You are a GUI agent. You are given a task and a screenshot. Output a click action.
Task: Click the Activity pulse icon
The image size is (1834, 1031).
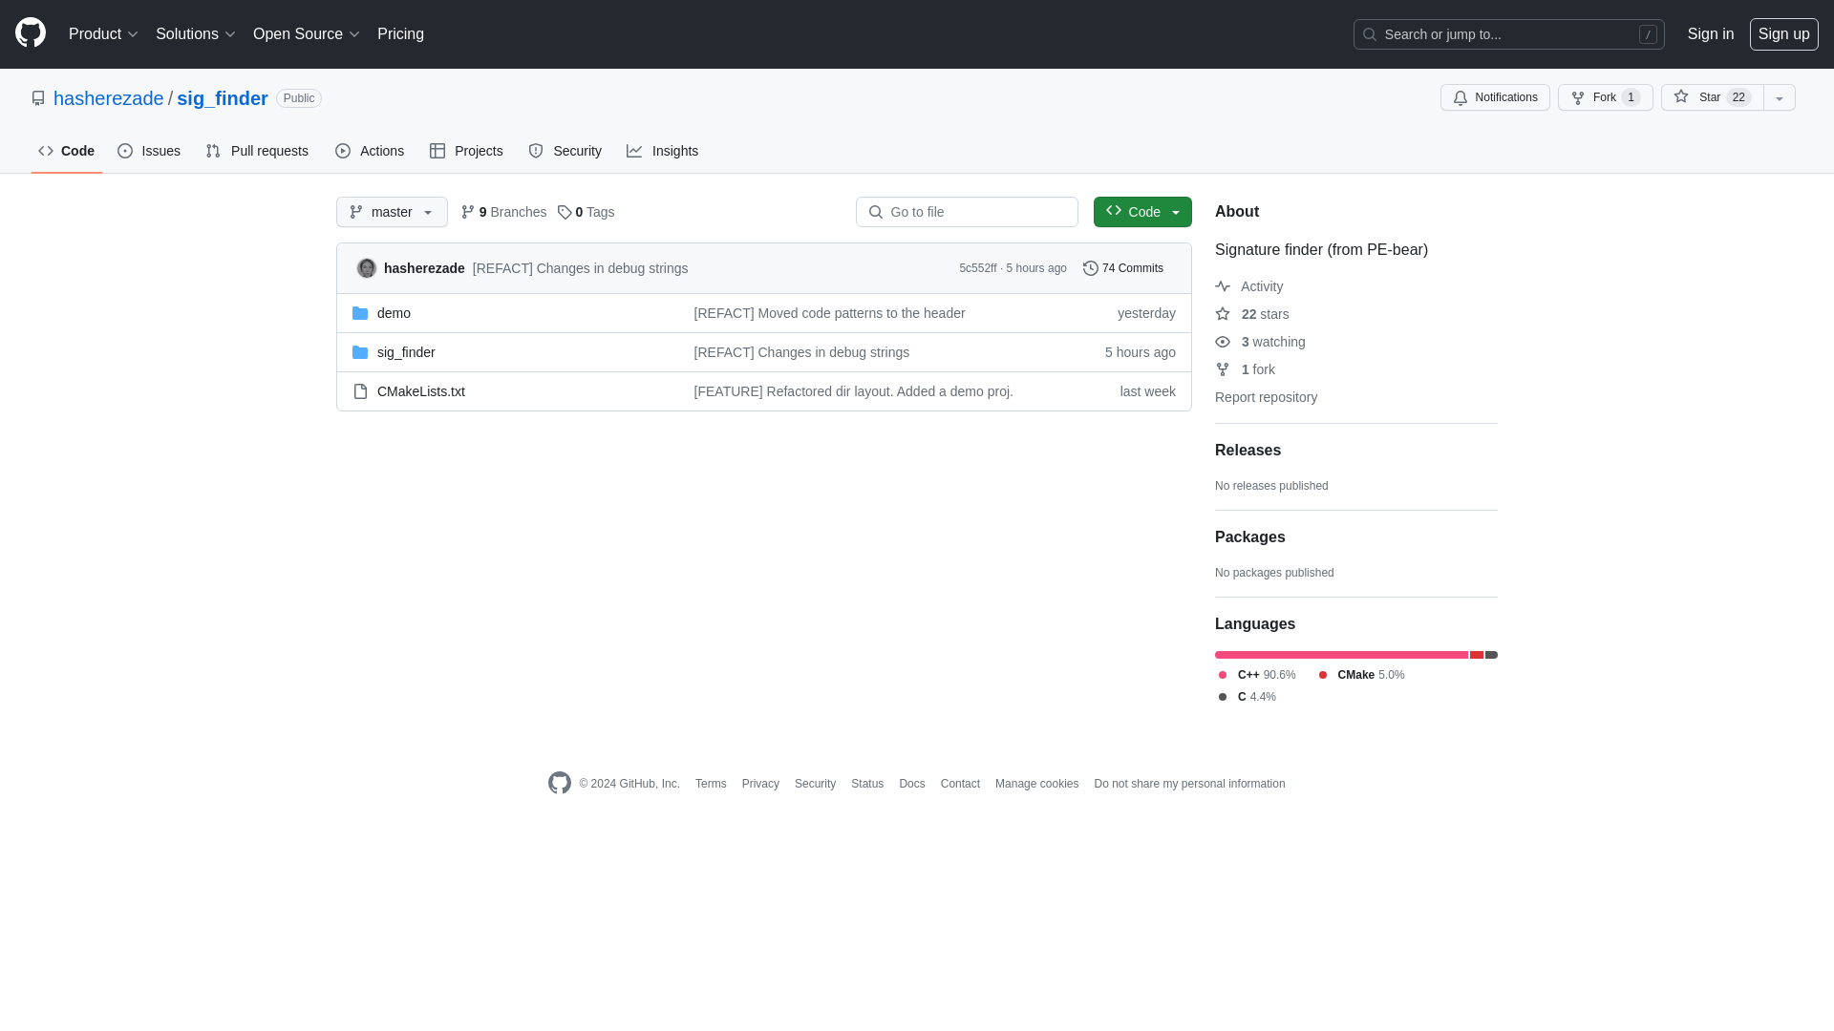pos(1223,286)
